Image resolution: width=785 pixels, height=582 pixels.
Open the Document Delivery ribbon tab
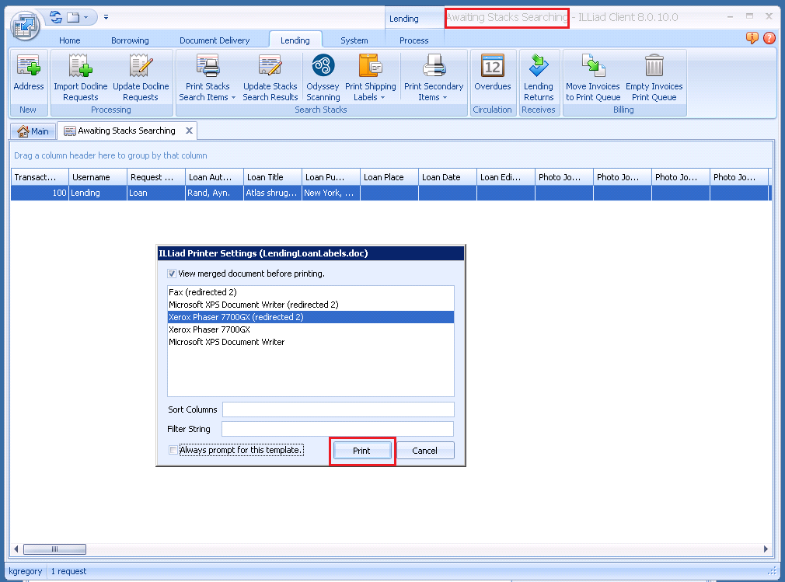[215, 40]
